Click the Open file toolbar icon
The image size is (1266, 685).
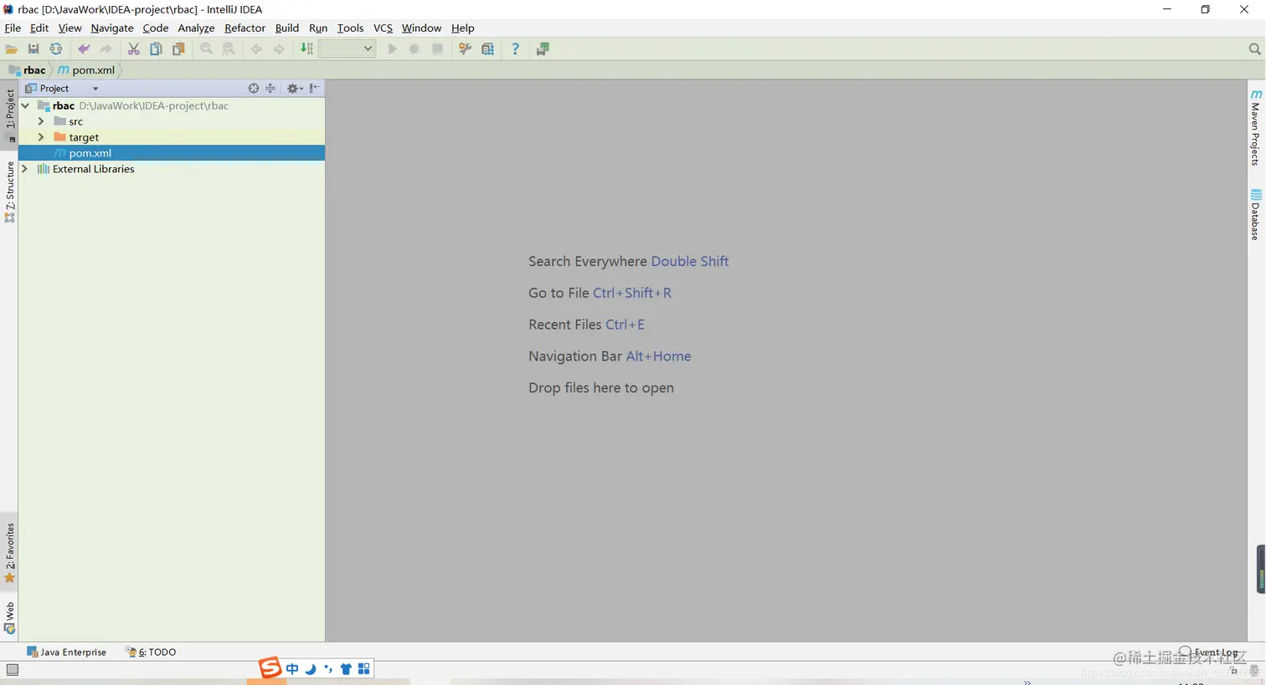[12, 49]
